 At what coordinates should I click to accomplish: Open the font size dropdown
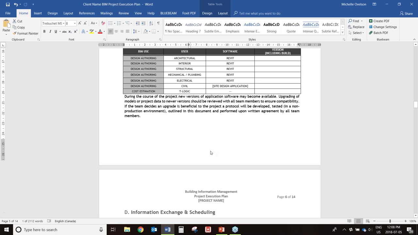(x=74, y=23)
